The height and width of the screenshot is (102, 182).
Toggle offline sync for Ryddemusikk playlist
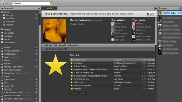click(37, 54)
